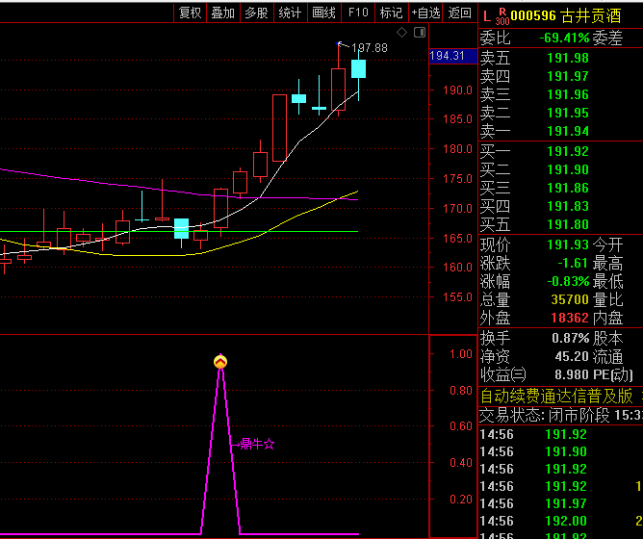Image resolution: width=643 pixels, height=539 pixels.
Task: Click the L margin-trading badge by stock code
Action: pos(485,14)
